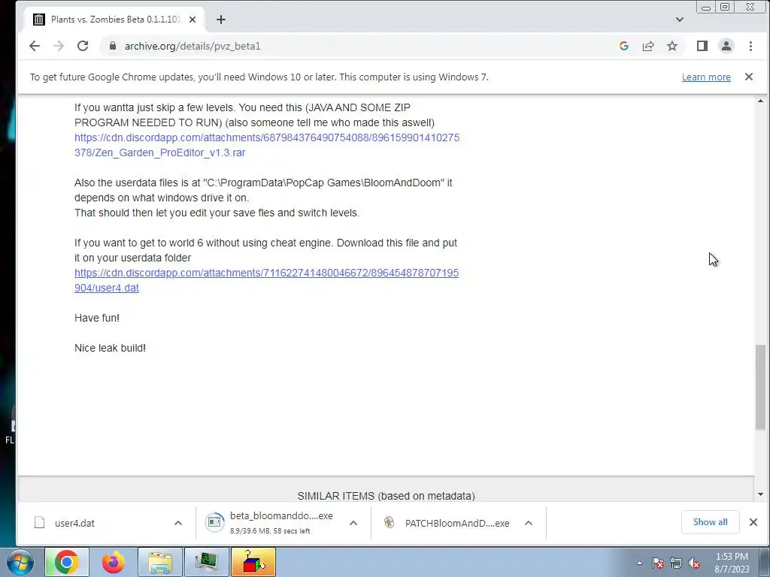Go back to the previous page

point(35,46)
